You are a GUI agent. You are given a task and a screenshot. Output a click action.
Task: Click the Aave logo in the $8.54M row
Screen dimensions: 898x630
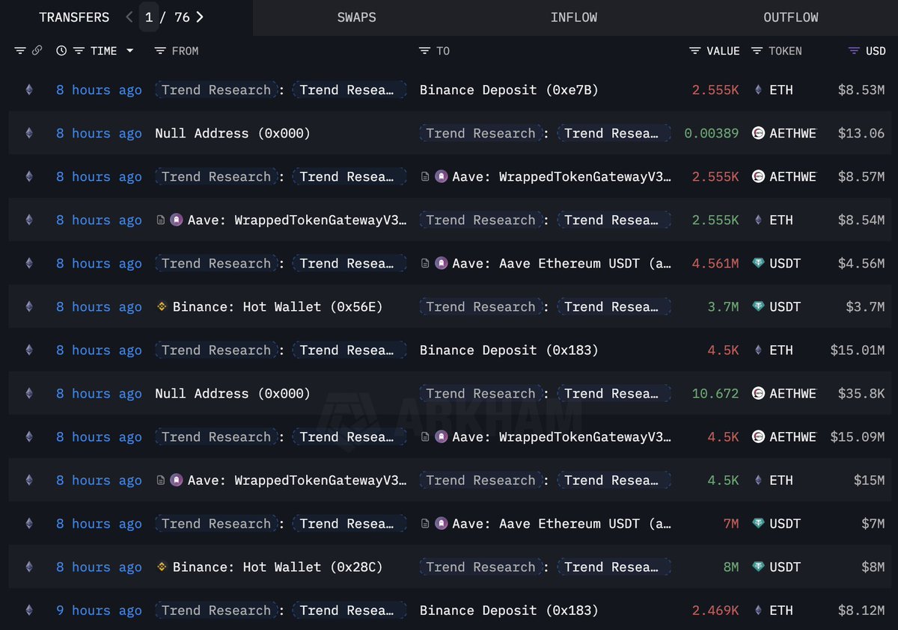click(x=177, y=220)
